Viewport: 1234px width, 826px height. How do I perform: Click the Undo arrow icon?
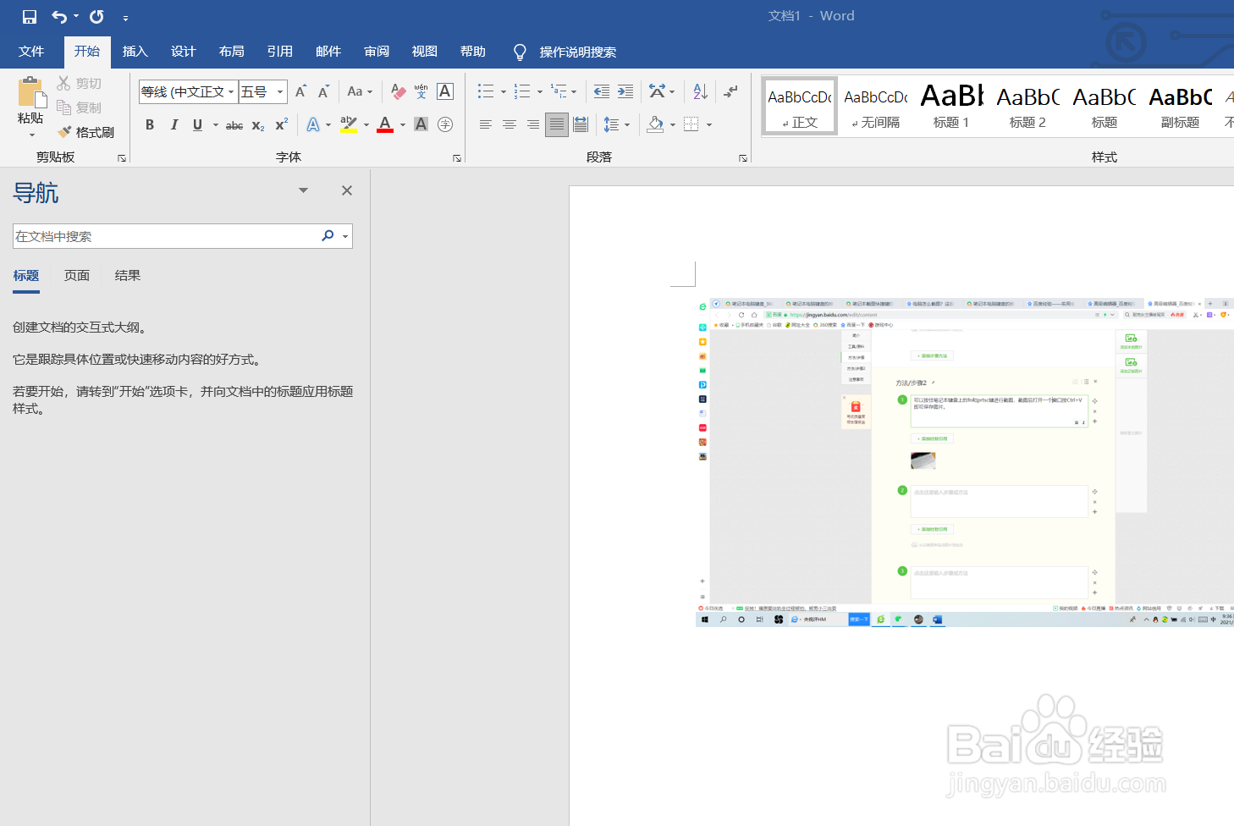tap(59, 17)
